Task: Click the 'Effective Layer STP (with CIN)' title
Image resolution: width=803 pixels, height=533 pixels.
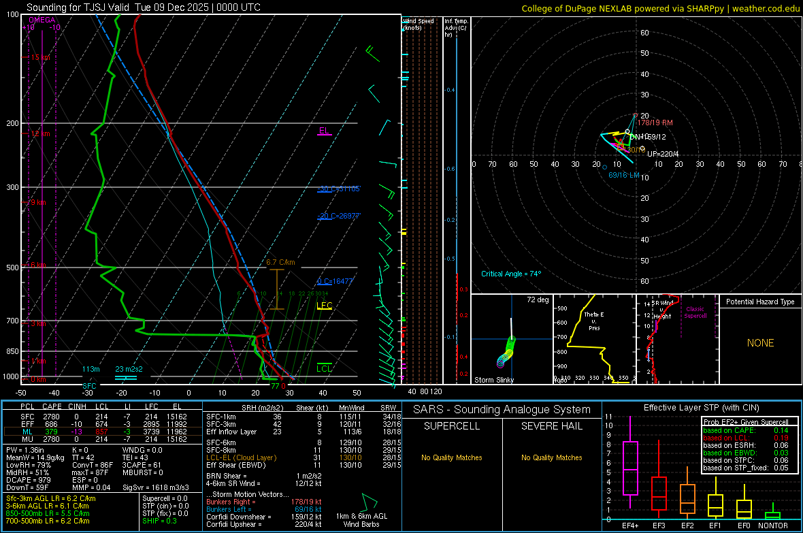Action: pos(701,408)
